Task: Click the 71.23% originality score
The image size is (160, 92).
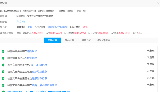Action: click(21, 22)
